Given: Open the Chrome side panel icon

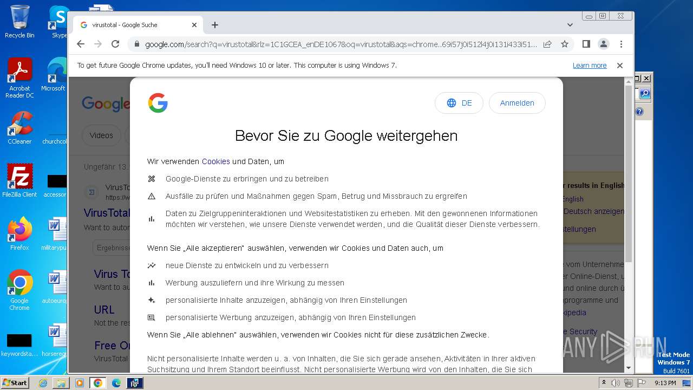Looking at the screenshot, I should point(586,44).
